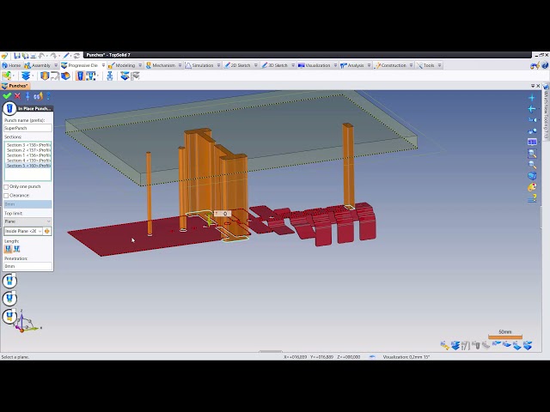The image size is (550, 412).
Task: Click the Punch name prefix input field
Action: coord(27,128)
